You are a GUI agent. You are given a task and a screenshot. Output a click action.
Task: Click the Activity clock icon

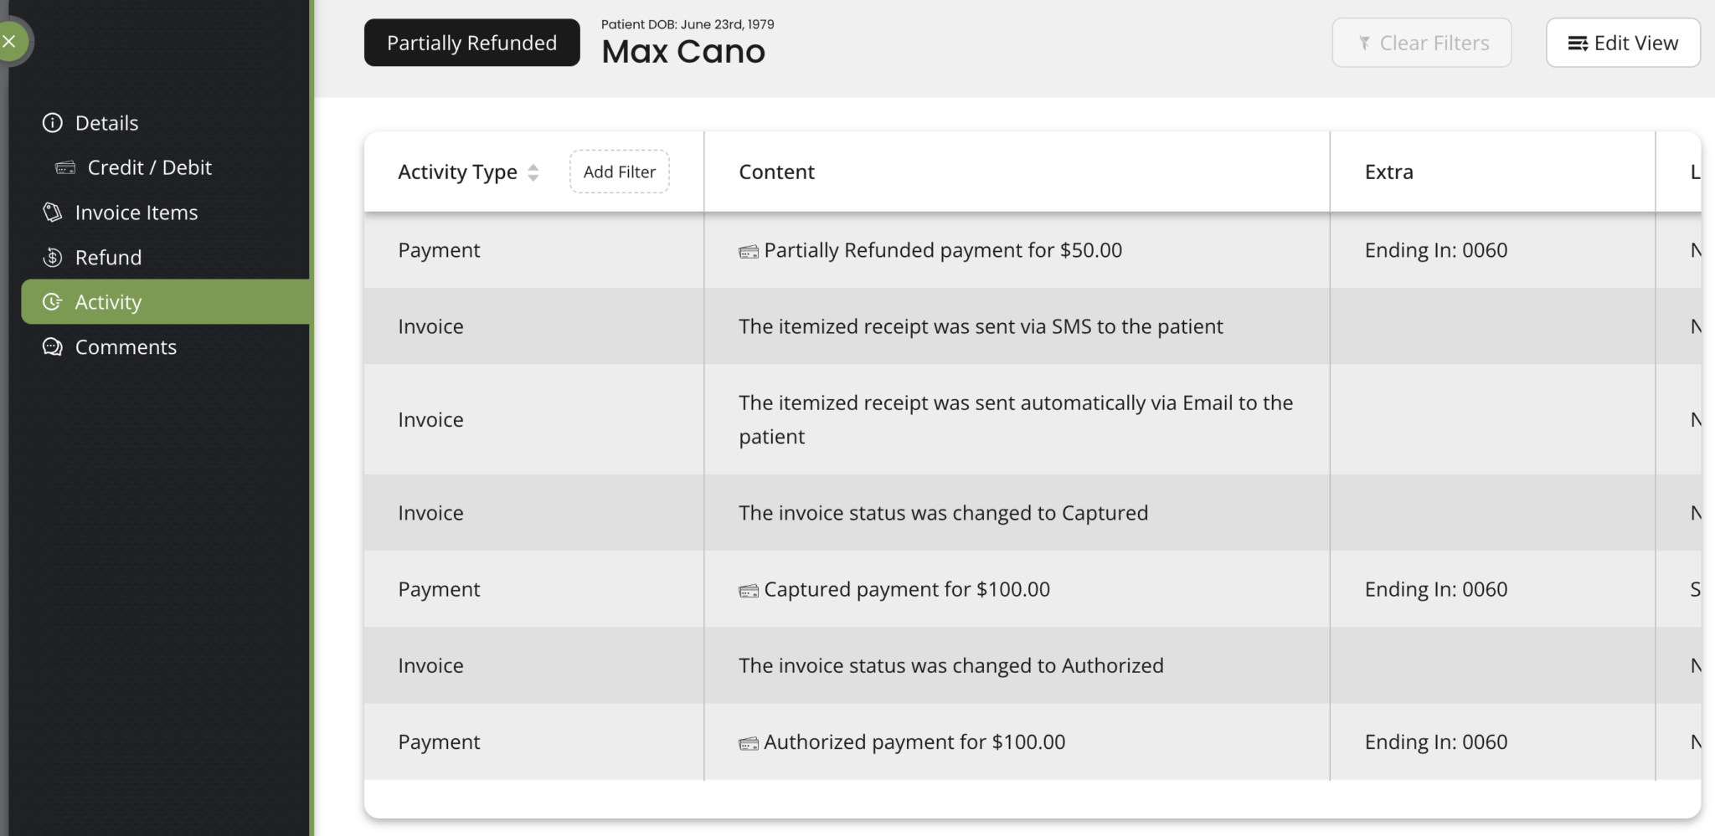52,301
